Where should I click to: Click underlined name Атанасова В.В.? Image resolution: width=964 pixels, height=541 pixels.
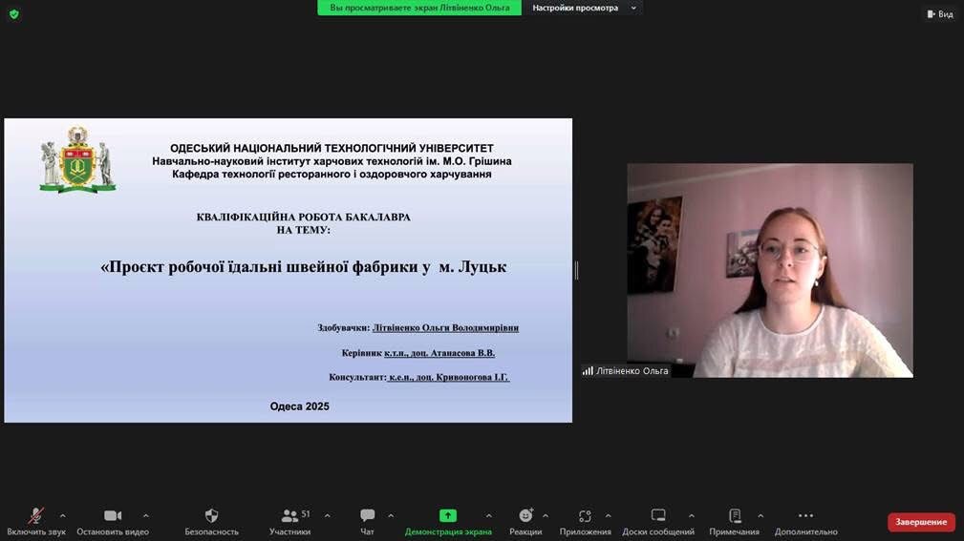pyautogui.click(x=461, y=353)
